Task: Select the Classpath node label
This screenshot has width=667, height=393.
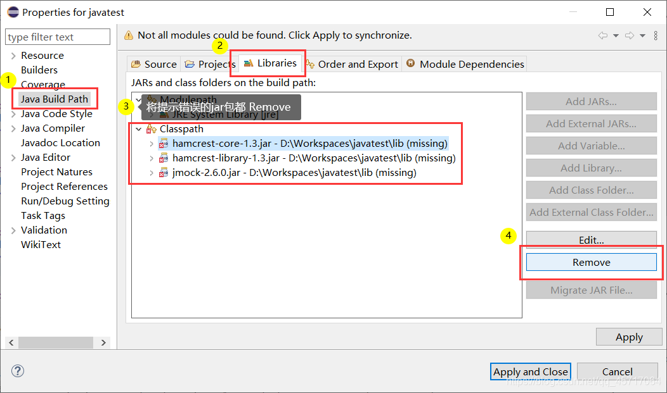Action: click(x=181, y=129)
